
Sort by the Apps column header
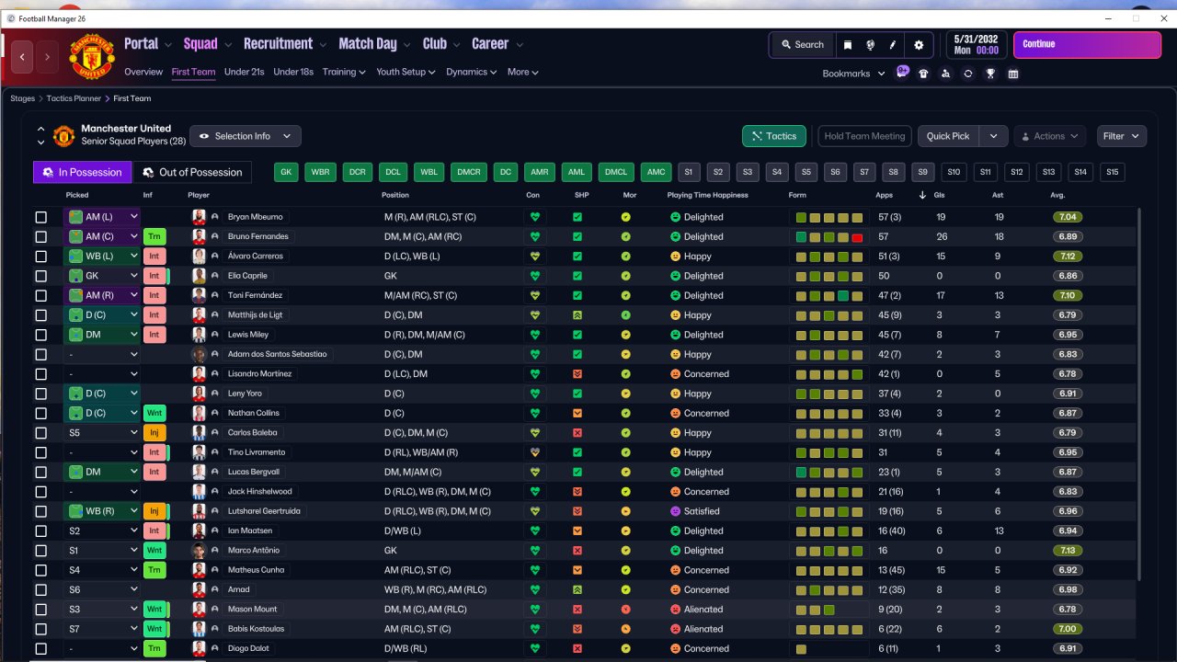884,195
